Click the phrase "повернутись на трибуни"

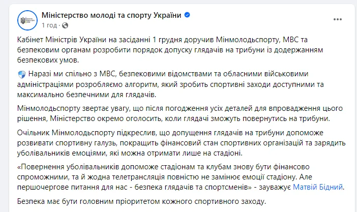point(301,118)
